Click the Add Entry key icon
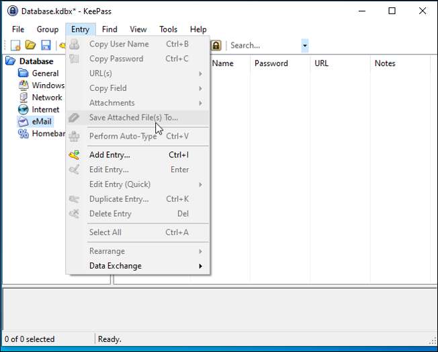Image resolution: width=438 pixels, height=352 pixels. click(75, 155)
